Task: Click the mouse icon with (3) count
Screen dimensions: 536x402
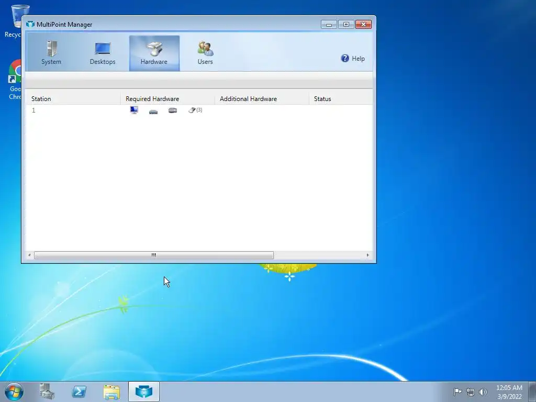Action: (x=195, y=110)
